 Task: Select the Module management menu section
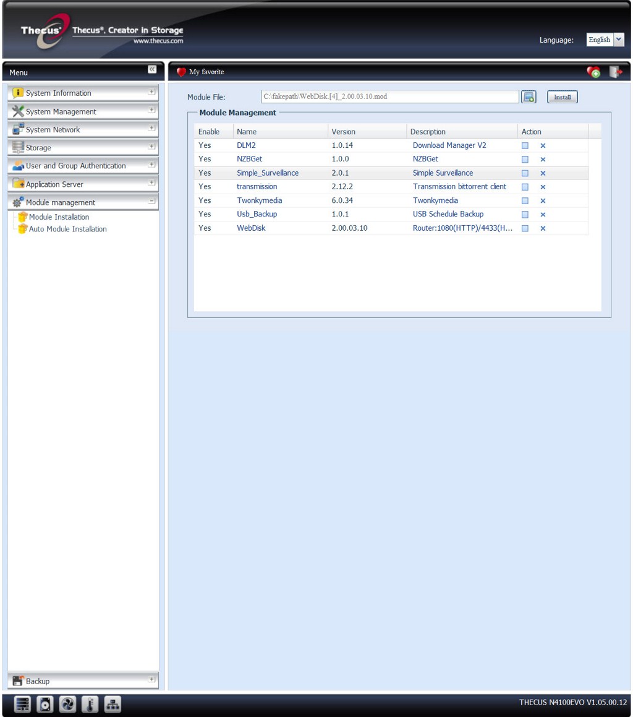(83, 202)
